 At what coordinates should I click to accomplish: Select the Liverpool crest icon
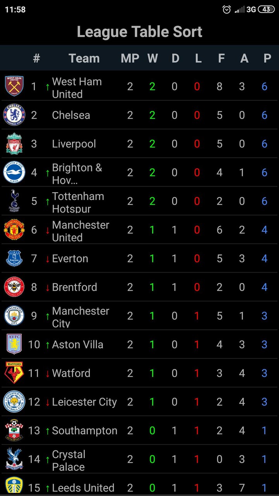[14, 143]
